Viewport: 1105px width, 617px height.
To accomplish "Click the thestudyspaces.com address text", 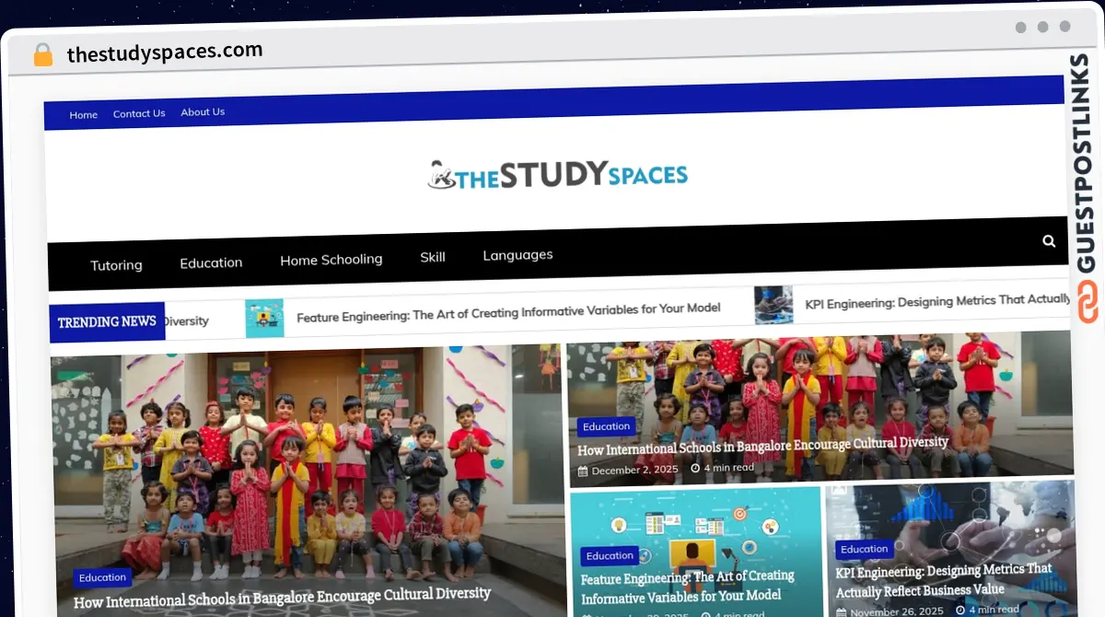I will click(165, 52).
